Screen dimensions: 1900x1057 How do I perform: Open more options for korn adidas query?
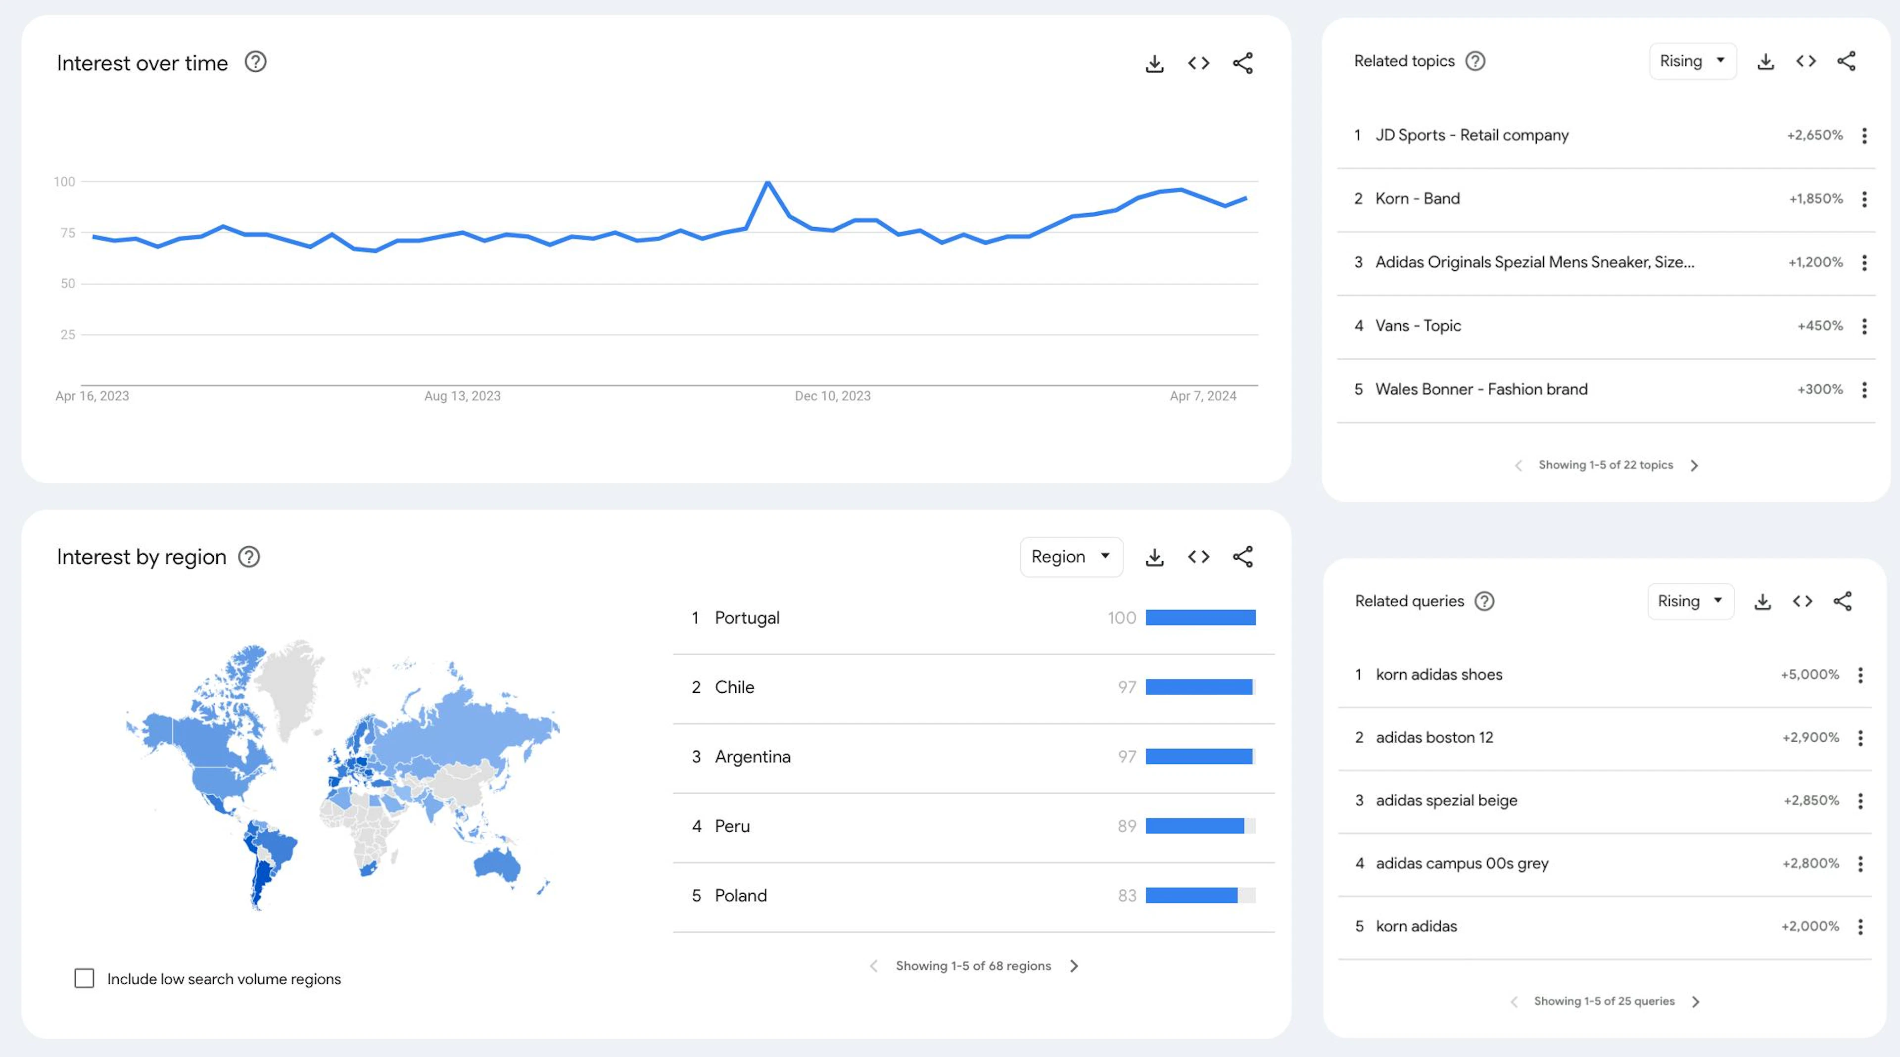click(x=1860, y=926)
